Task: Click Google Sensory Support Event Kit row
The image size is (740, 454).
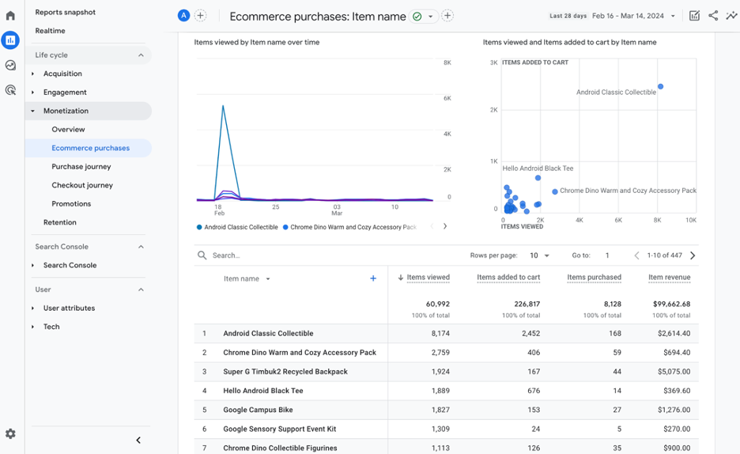Action: tap(446, 429)
